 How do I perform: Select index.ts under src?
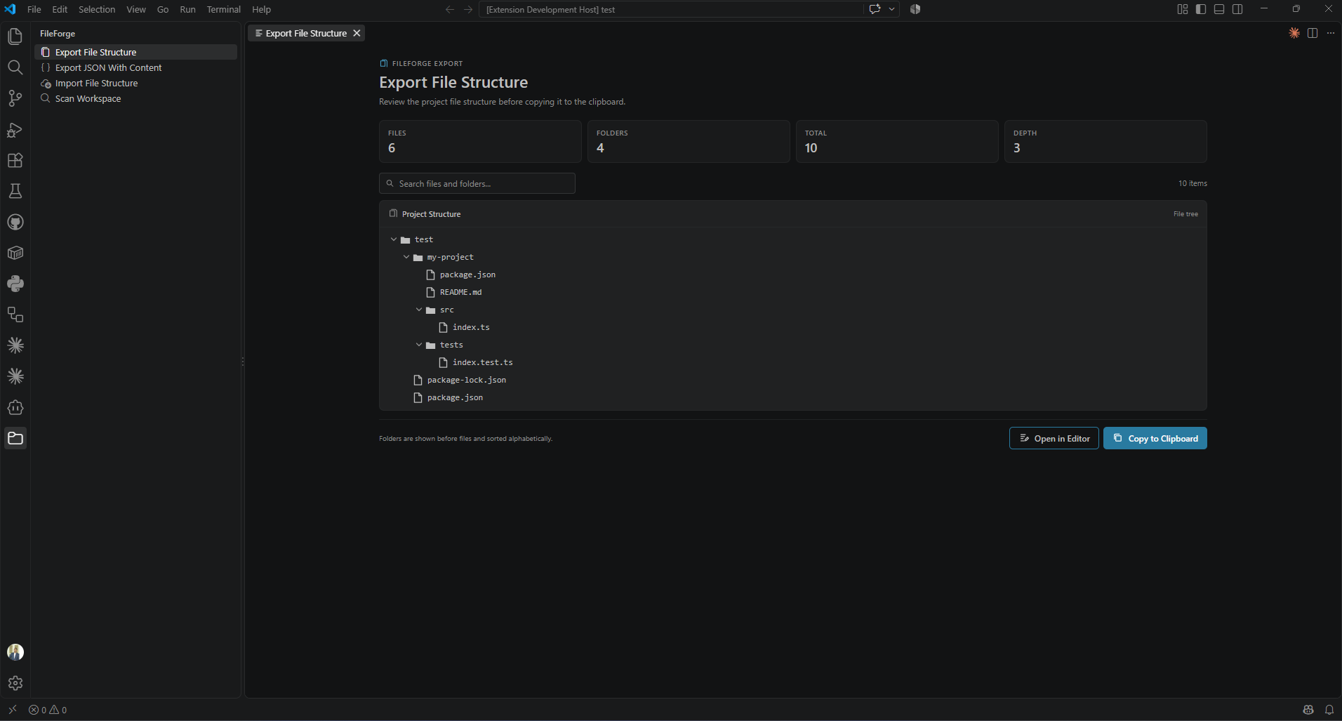[x=471, y=327]
